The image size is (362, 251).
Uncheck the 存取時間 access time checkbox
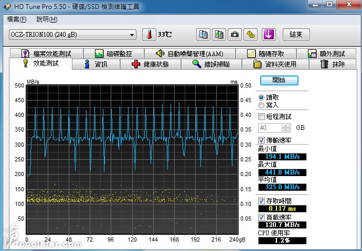(x=261, y=201)
